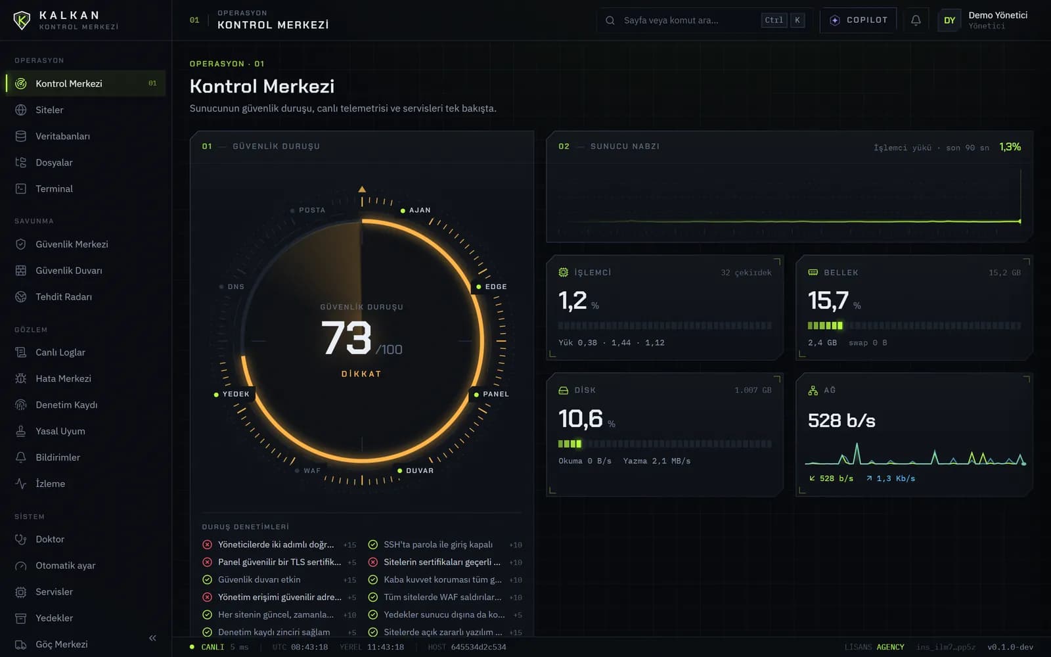The image size is (1051, 657).
Task: Open the Güvenlik Merkezi shield icon
Action: 21,244
